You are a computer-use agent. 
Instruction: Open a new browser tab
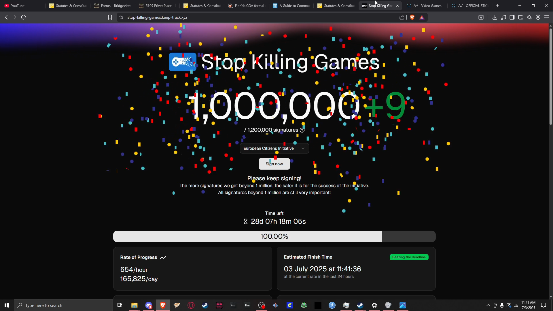(x=497, y=6)
